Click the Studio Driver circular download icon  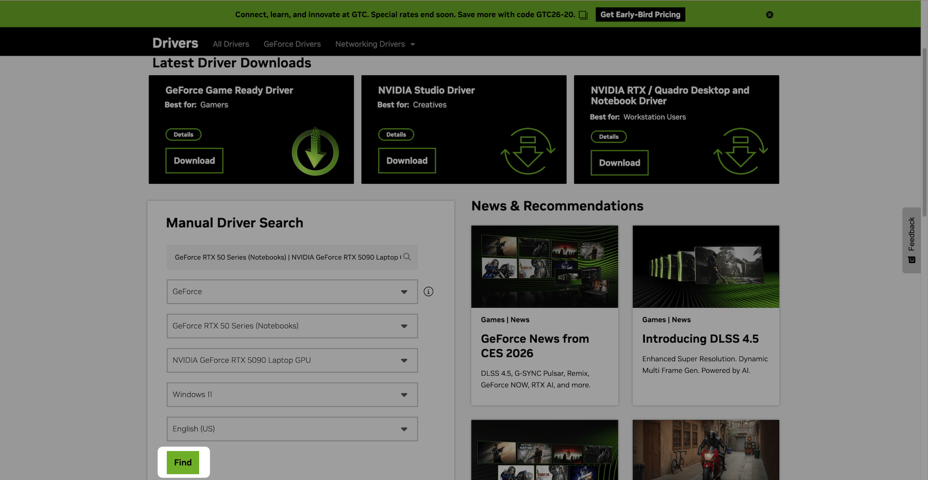(528, 152)
